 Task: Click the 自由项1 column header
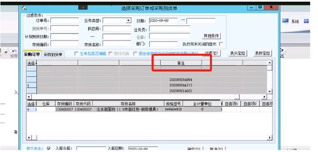[231, 104]
